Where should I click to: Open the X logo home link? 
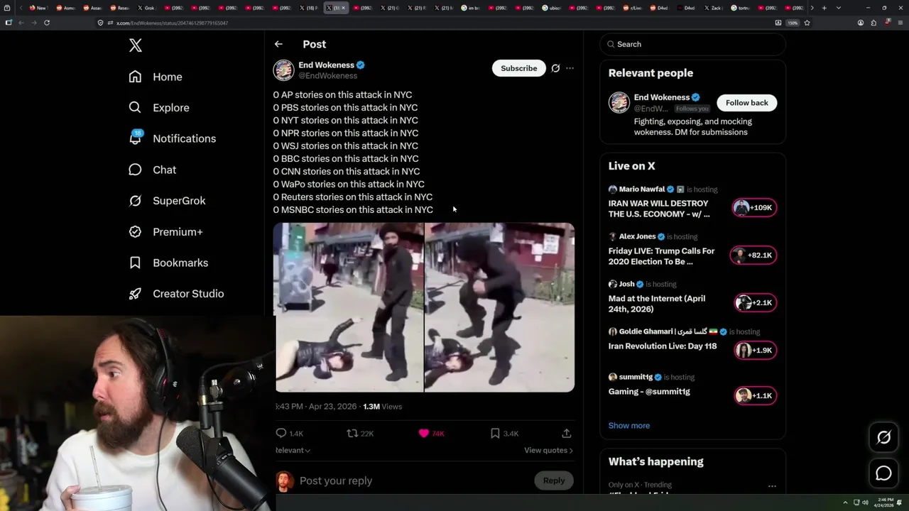[x=136, y=45]
